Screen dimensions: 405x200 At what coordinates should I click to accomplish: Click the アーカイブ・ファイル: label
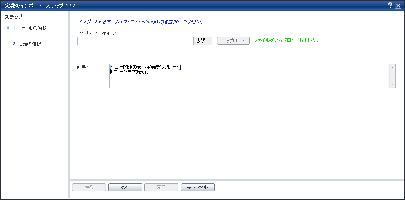(97, 33)
